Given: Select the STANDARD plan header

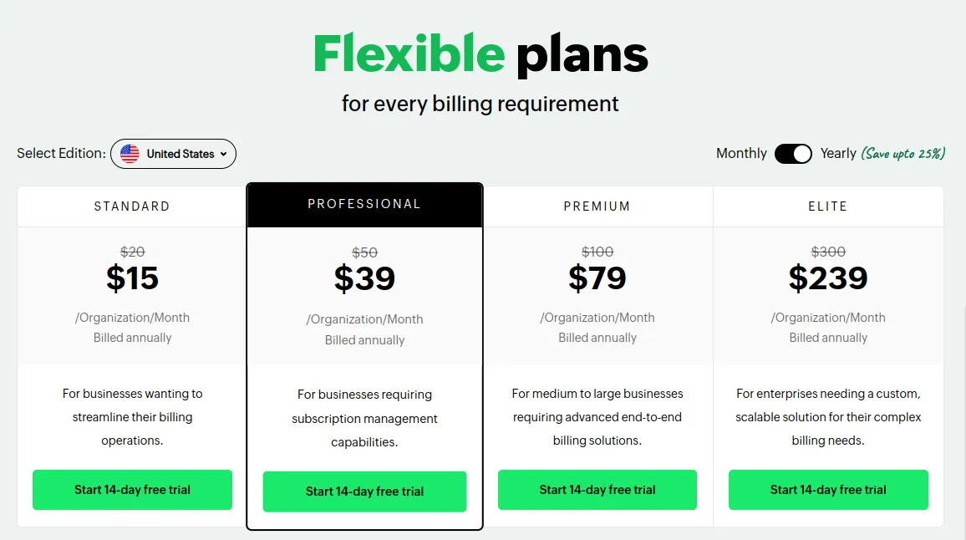Looking at the screenshot, I should (132, 206).
